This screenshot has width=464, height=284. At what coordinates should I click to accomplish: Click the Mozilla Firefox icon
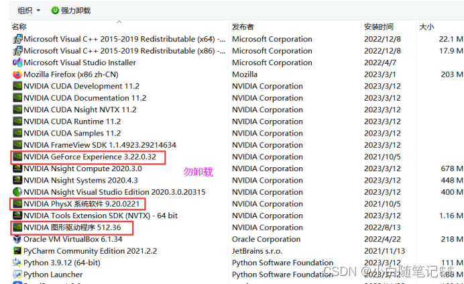(17, 74)
